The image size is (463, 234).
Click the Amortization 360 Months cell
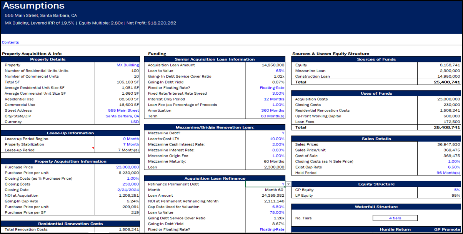[265, 110]
